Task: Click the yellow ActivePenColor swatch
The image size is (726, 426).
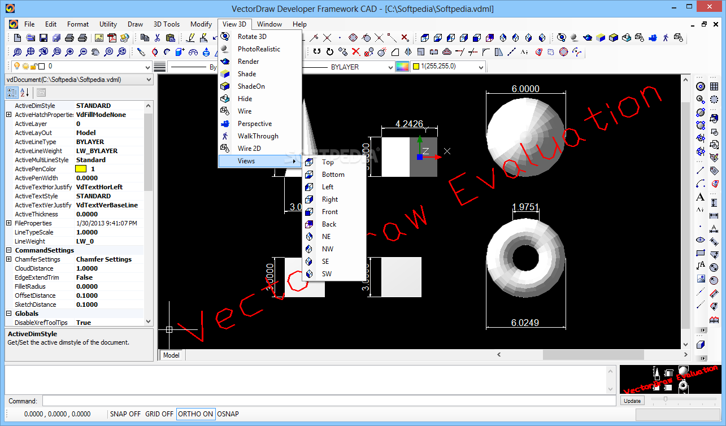Action: [x=81, y=169]
